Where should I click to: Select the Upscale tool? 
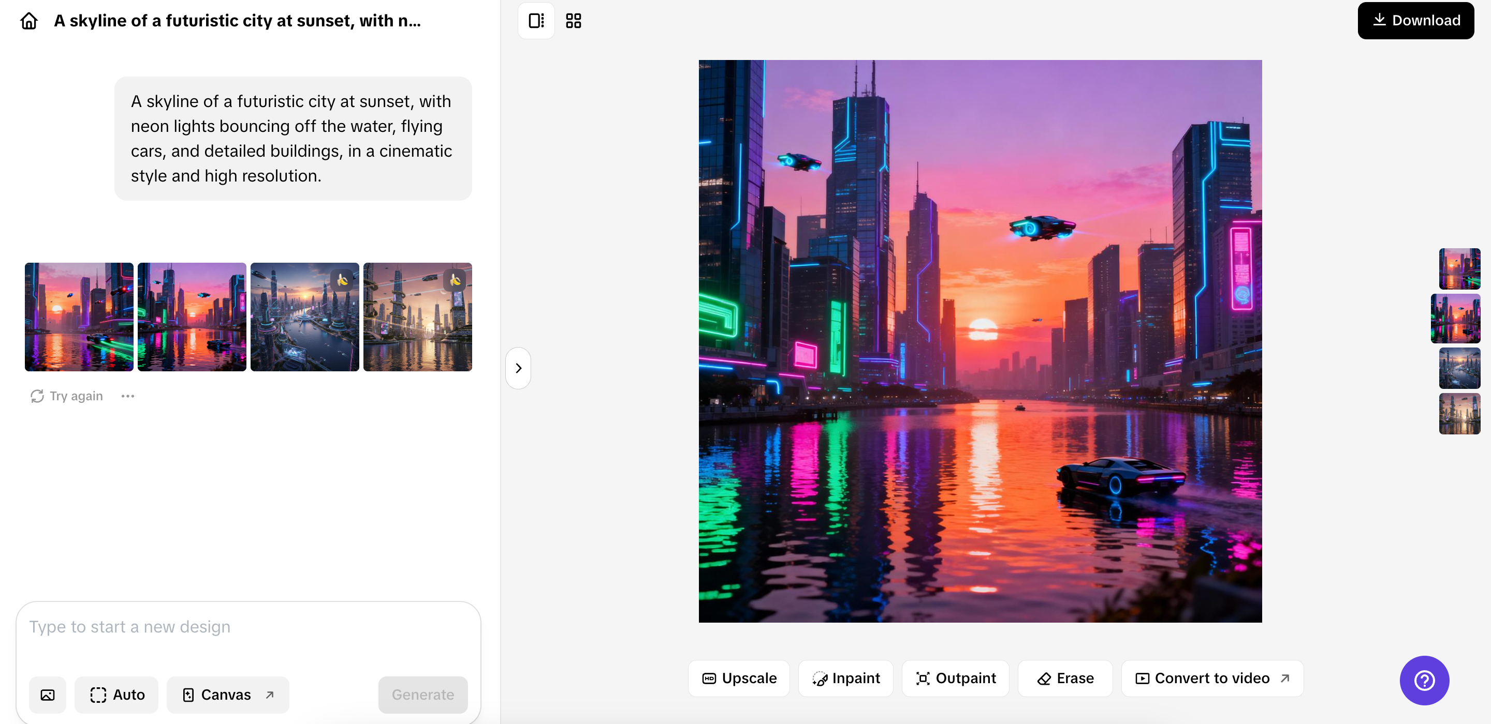739,678
